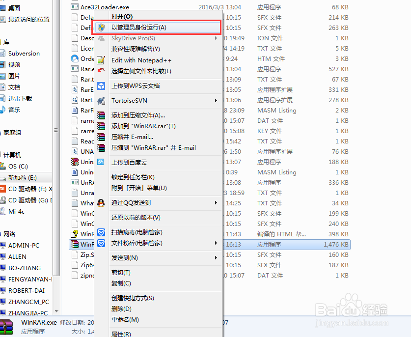This screenshot has width=411, height=337.
Task: Open CD 驱动器 (G:) in sidebar
Action: tap(30, 200)
